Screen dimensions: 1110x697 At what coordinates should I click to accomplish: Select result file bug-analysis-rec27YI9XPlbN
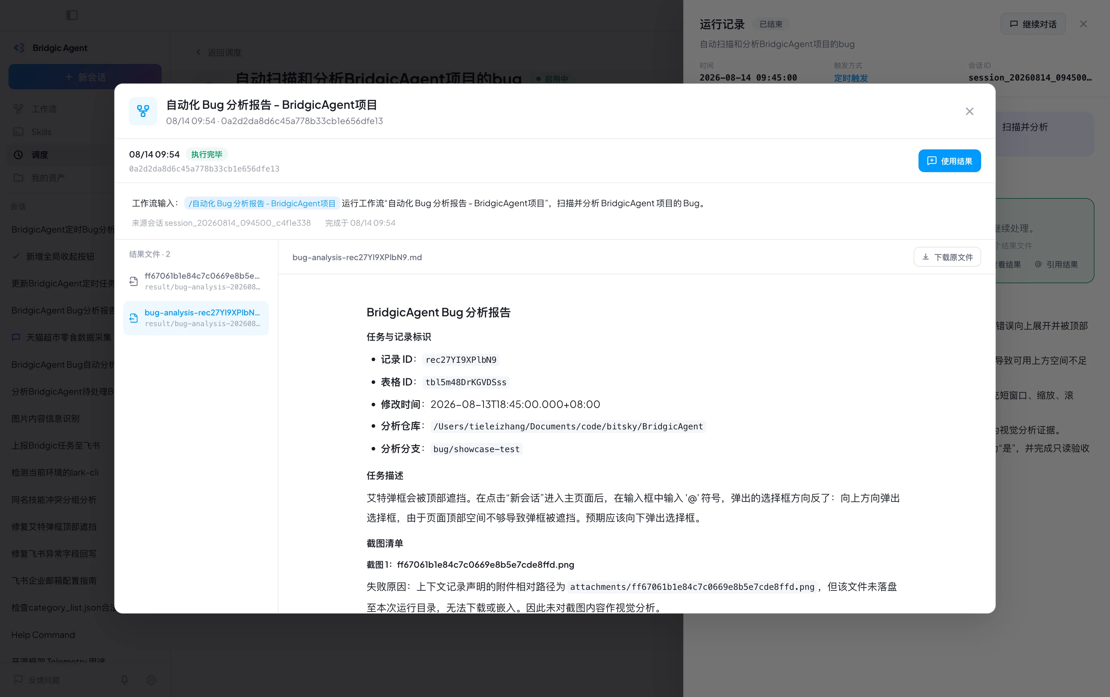click(196, 318)
